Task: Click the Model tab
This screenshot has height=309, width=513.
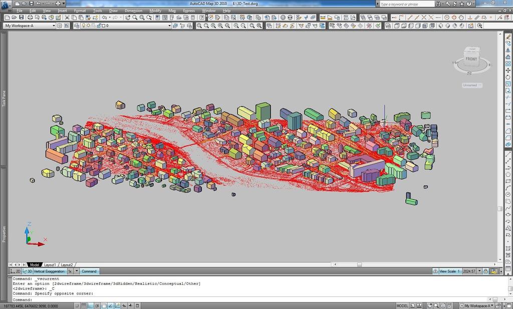Action: [x=35, y=265]
